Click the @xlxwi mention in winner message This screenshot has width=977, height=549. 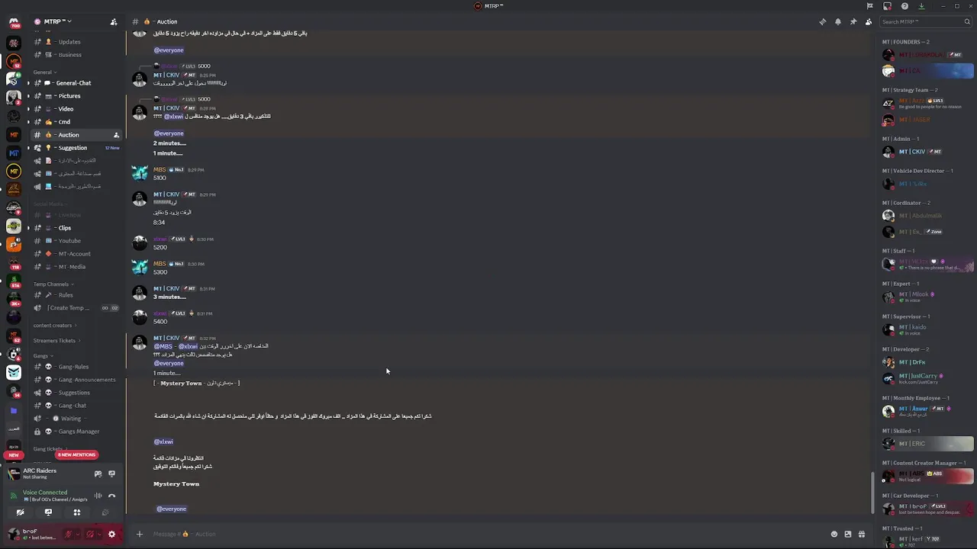(x=163, y=441)
